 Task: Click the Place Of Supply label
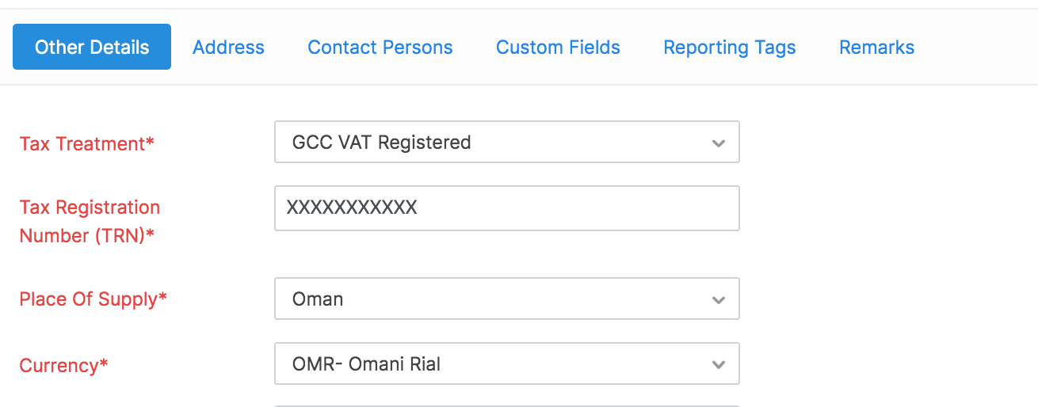coord(93,299)
